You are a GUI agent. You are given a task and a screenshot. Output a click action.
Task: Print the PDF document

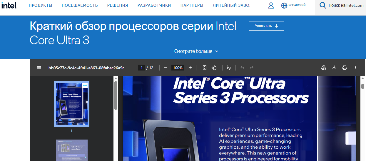345,68
